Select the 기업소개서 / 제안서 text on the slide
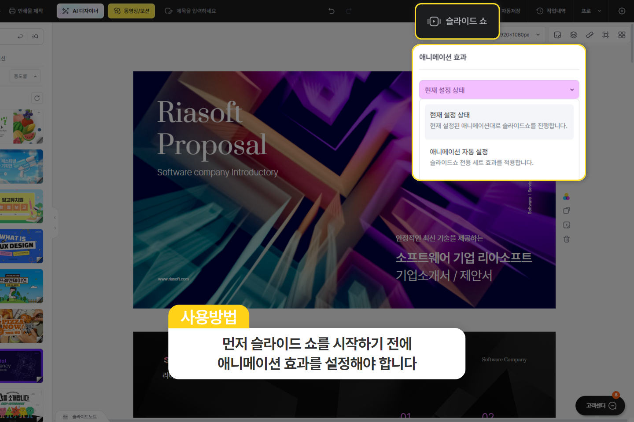This screenshot has height=422, width=634. click(x=444, y=276)
